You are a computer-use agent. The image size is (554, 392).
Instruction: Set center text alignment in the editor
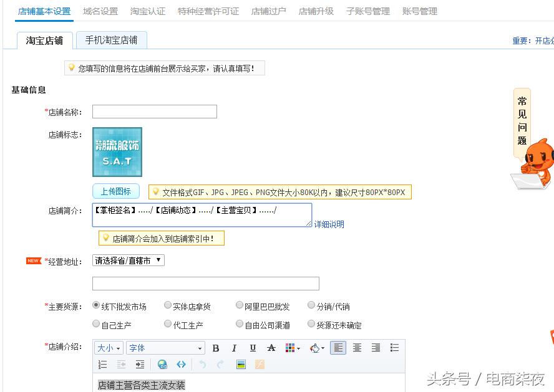pos(357,347)
